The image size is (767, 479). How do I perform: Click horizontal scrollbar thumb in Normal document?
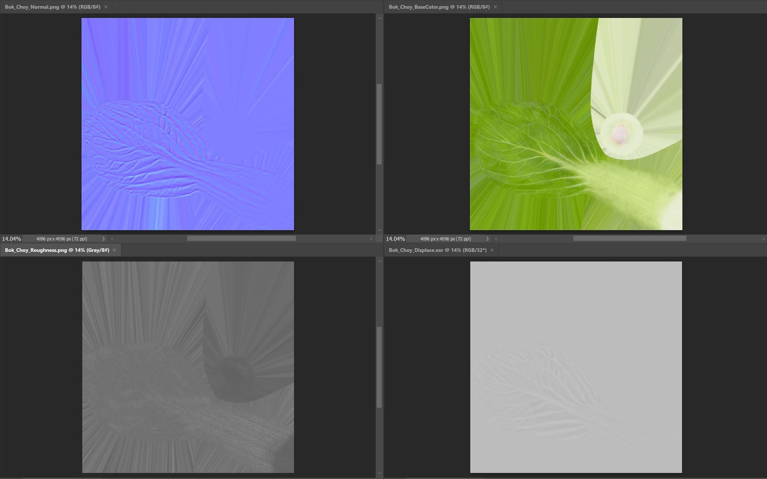pyautogui.click(x=242, y=239)
